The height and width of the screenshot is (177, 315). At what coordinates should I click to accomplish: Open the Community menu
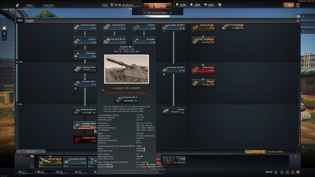coord(48,5)
